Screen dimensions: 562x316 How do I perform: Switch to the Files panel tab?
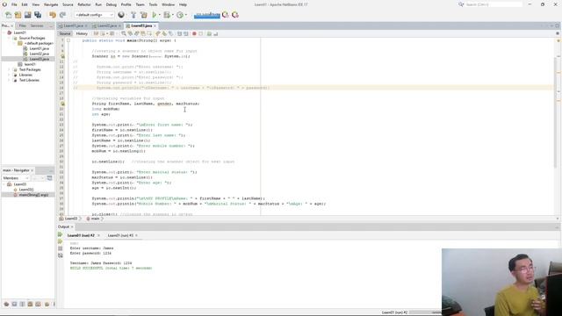(x=22, y=25)
